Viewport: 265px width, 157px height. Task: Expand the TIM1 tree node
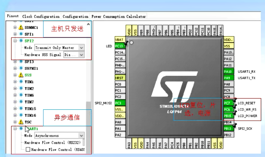15,82
